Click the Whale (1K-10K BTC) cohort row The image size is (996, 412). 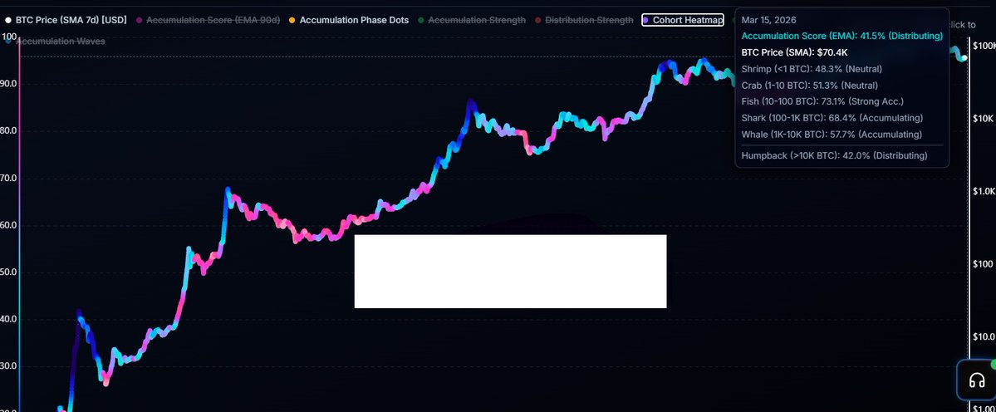pyautogui.click(x=832, y=135)
